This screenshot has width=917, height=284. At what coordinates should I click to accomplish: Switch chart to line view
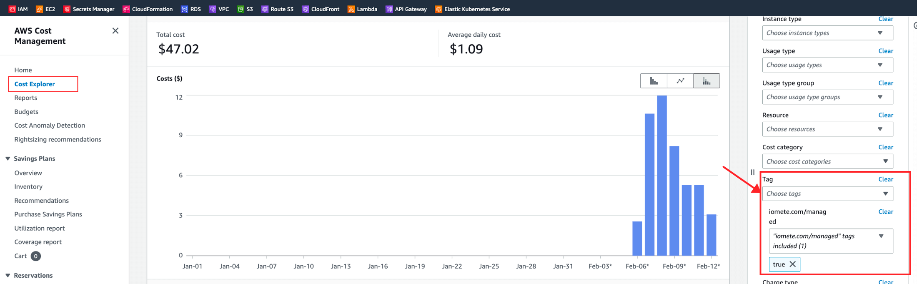coord(680,81)
